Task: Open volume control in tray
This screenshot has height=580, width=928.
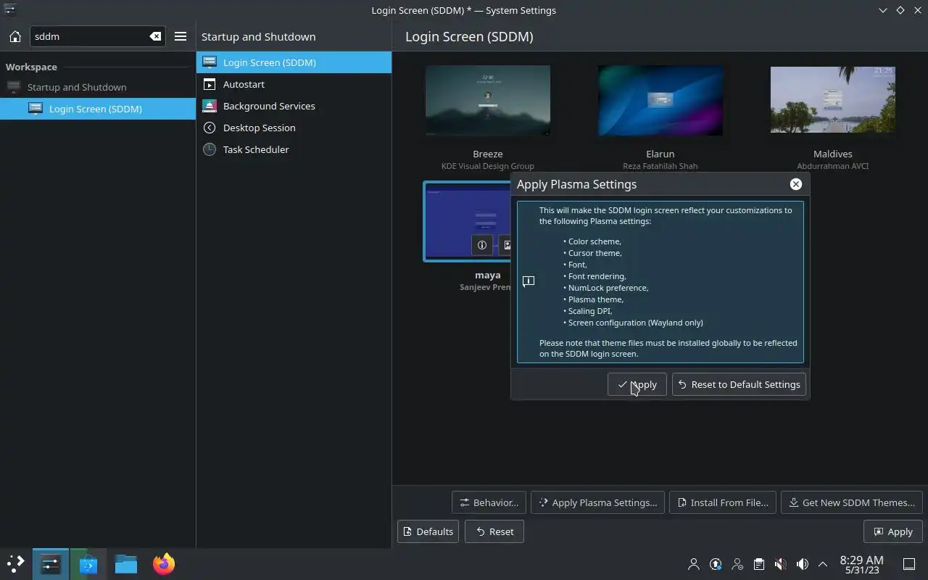Action: click(802, 564)
